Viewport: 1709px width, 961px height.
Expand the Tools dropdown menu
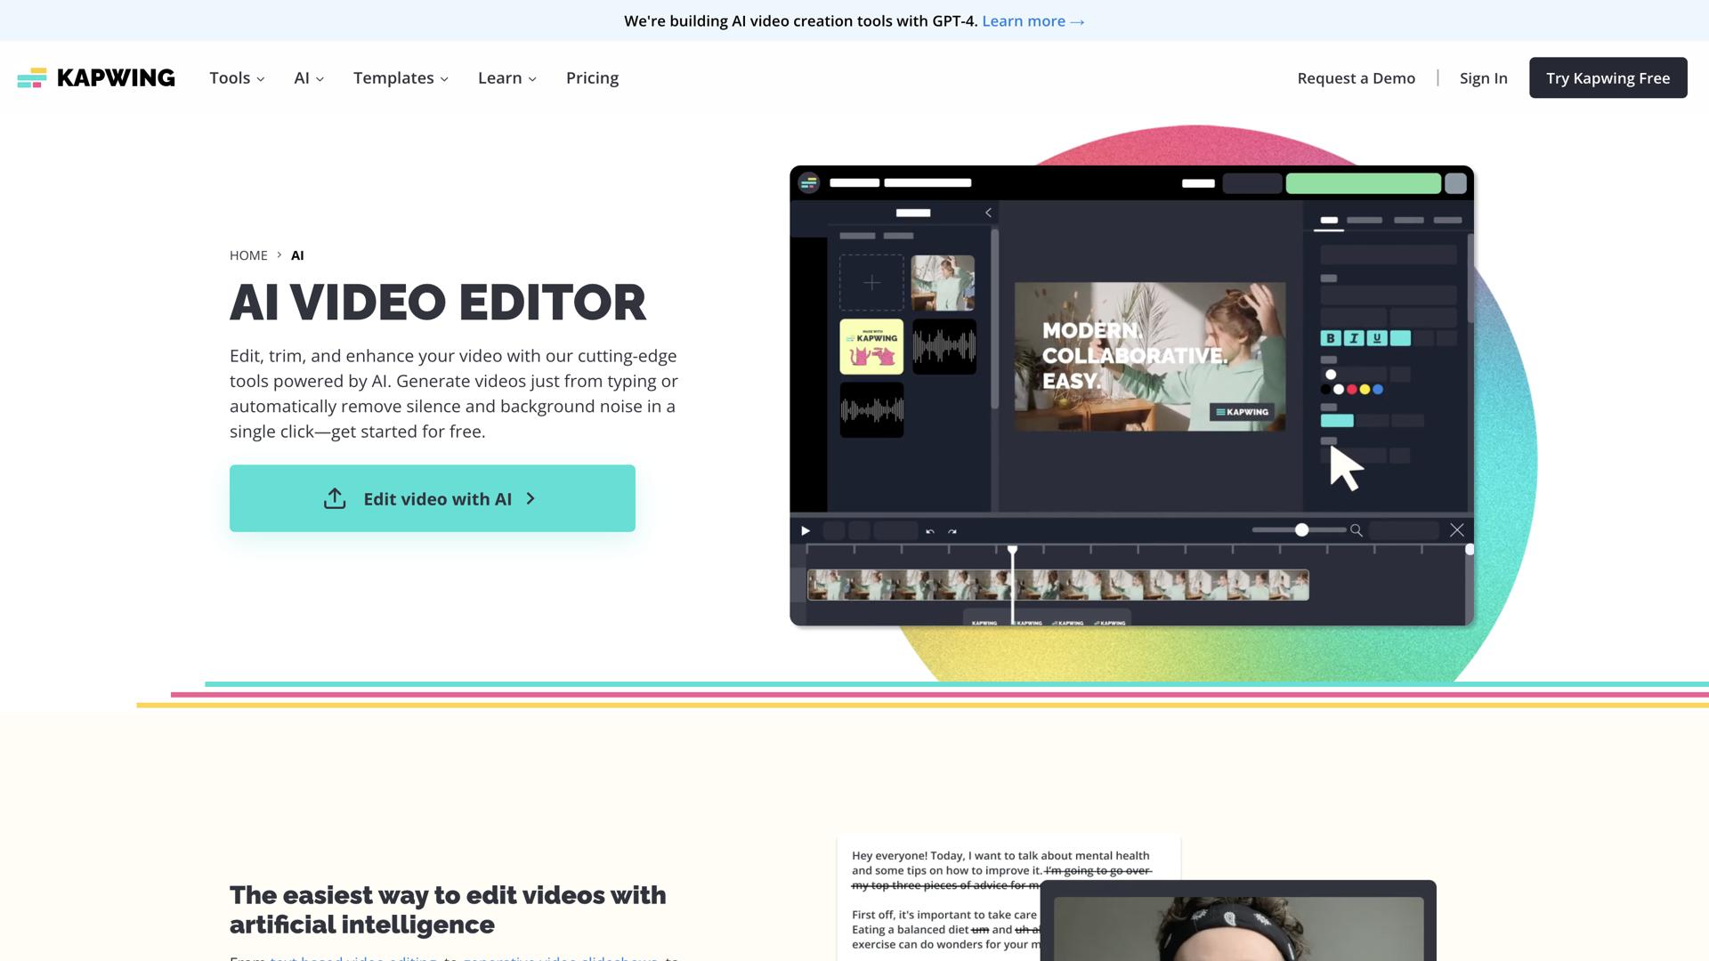point(237,78)
